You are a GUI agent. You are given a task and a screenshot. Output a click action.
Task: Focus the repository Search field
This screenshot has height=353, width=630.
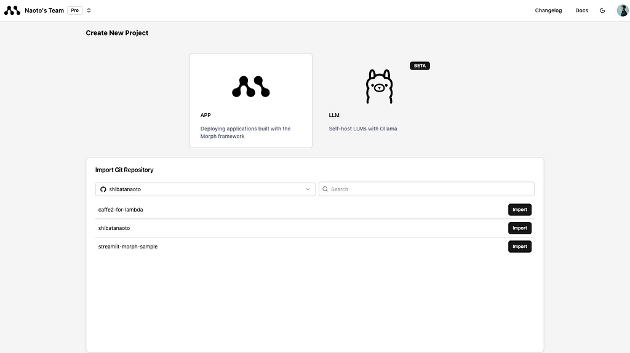[x=426, y=189]
